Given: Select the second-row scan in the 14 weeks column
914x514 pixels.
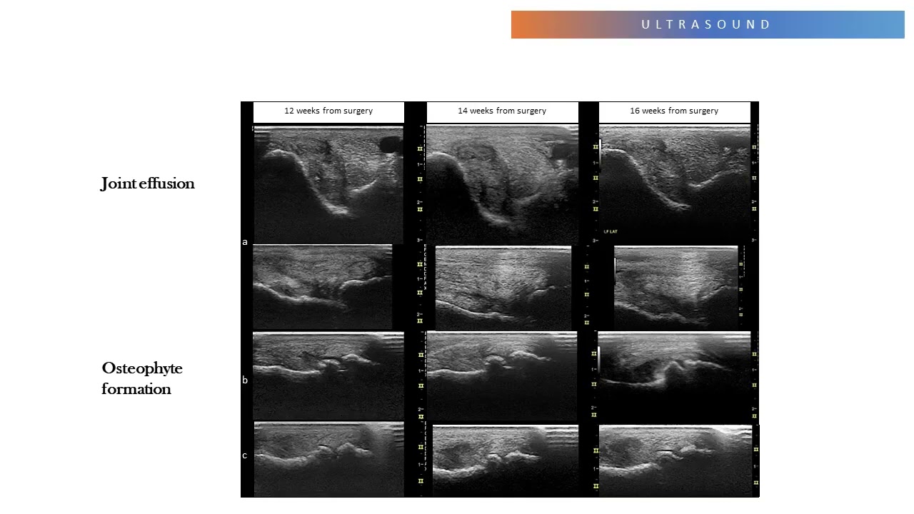Looking at the screenshot, I should [x=503, y=288].
